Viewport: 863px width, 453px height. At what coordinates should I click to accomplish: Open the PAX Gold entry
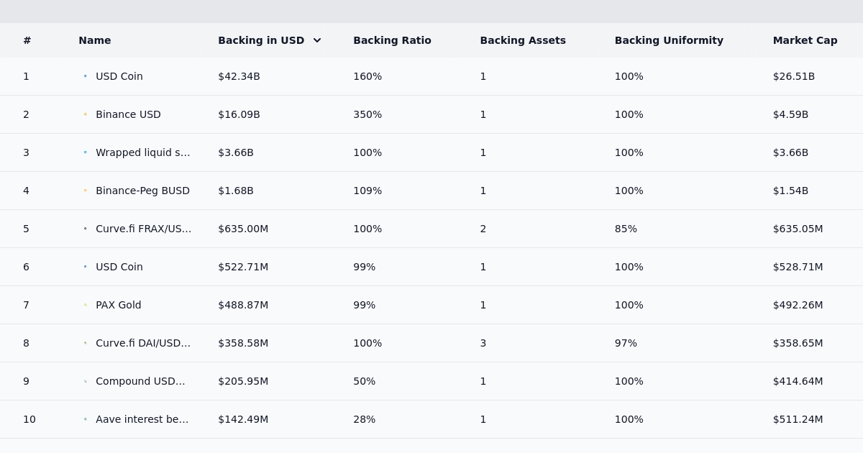coord(118,305)
